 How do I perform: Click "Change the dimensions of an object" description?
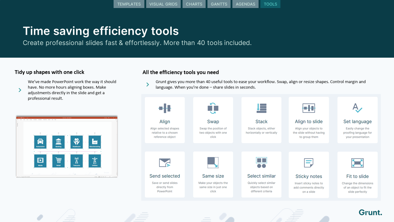tap(357, 187)
